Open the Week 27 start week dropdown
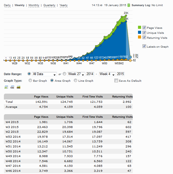Image resolution: width=173 pixels, height=174 pixels. [76, 74]
